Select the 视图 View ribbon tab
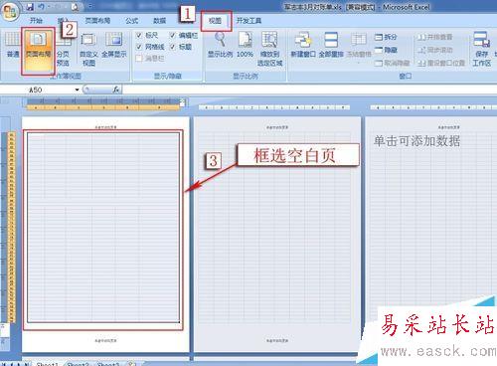Viewport: 497px width, 366px height. pyautogui.click(x=215, y=21)
